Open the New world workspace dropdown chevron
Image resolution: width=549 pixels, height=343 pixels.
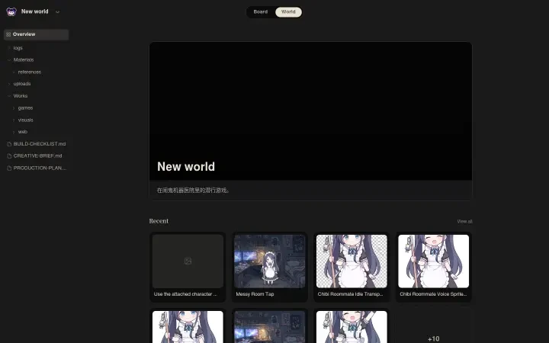pos(57,12)
